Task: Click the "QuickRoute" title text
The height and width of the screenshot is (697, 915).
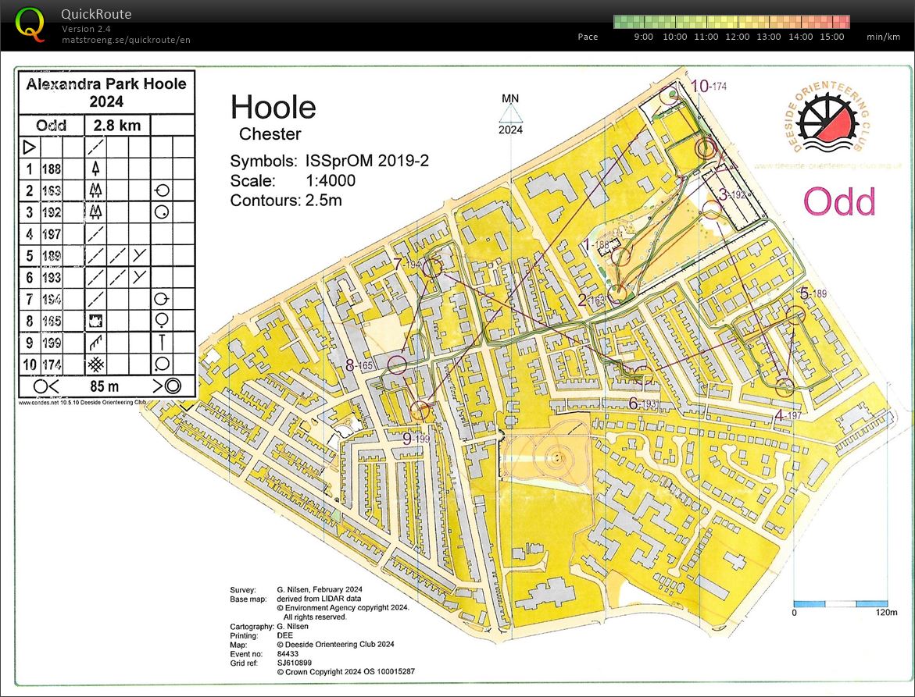Action: (x=96, y=14)
